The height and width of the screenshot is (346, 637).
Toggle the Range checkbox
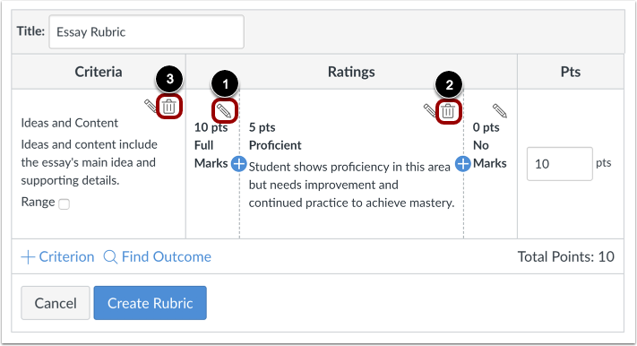pos(65,203)
